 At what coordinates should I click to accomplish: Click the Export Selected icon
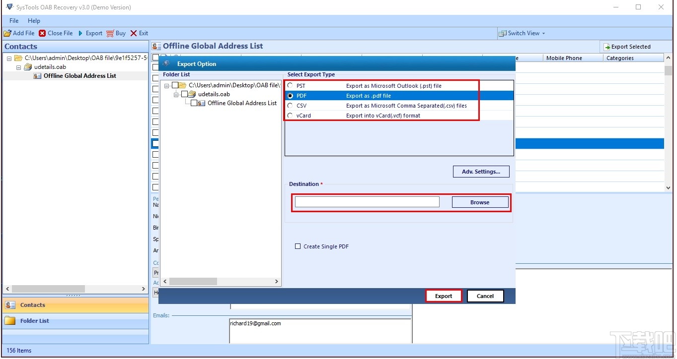(606, 47)
